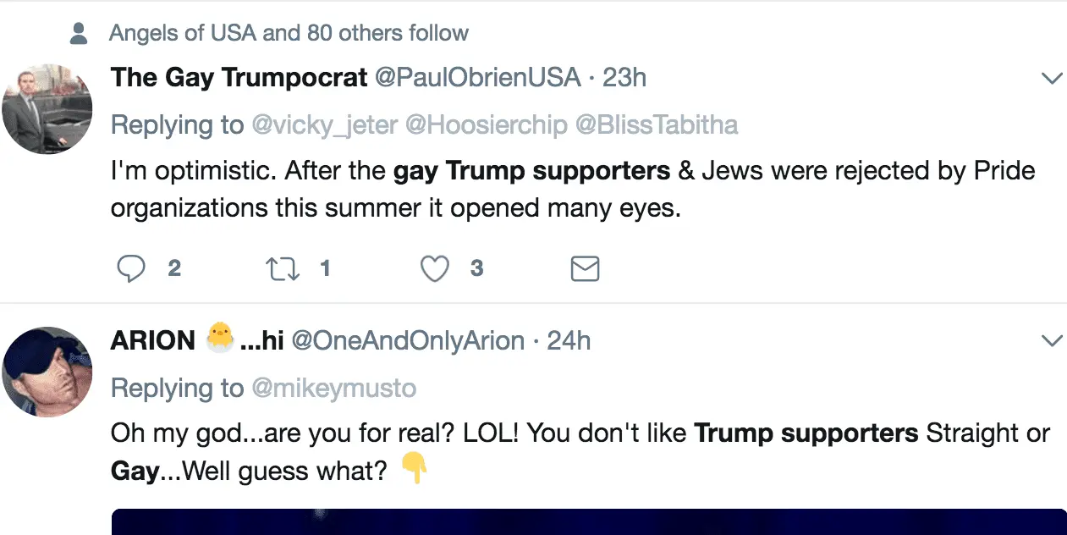The height and width of the screenshot is (535, 1067).
Task: Open the image attached to ARION's tweet
Action: pyautogui.click(x=588, y=521)
